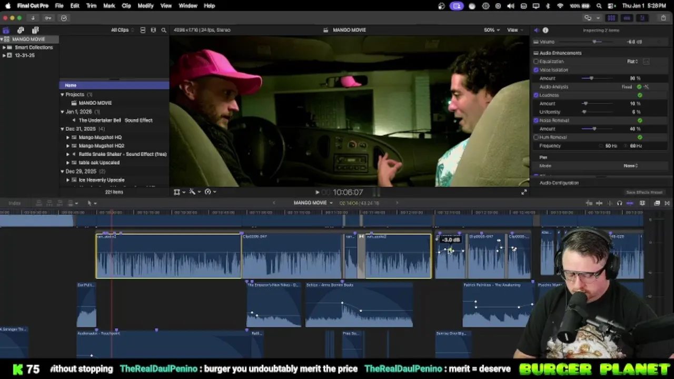
Task: Open the enhancements magic wand menu
Action: pyautogui.click(x=194, y=192)
